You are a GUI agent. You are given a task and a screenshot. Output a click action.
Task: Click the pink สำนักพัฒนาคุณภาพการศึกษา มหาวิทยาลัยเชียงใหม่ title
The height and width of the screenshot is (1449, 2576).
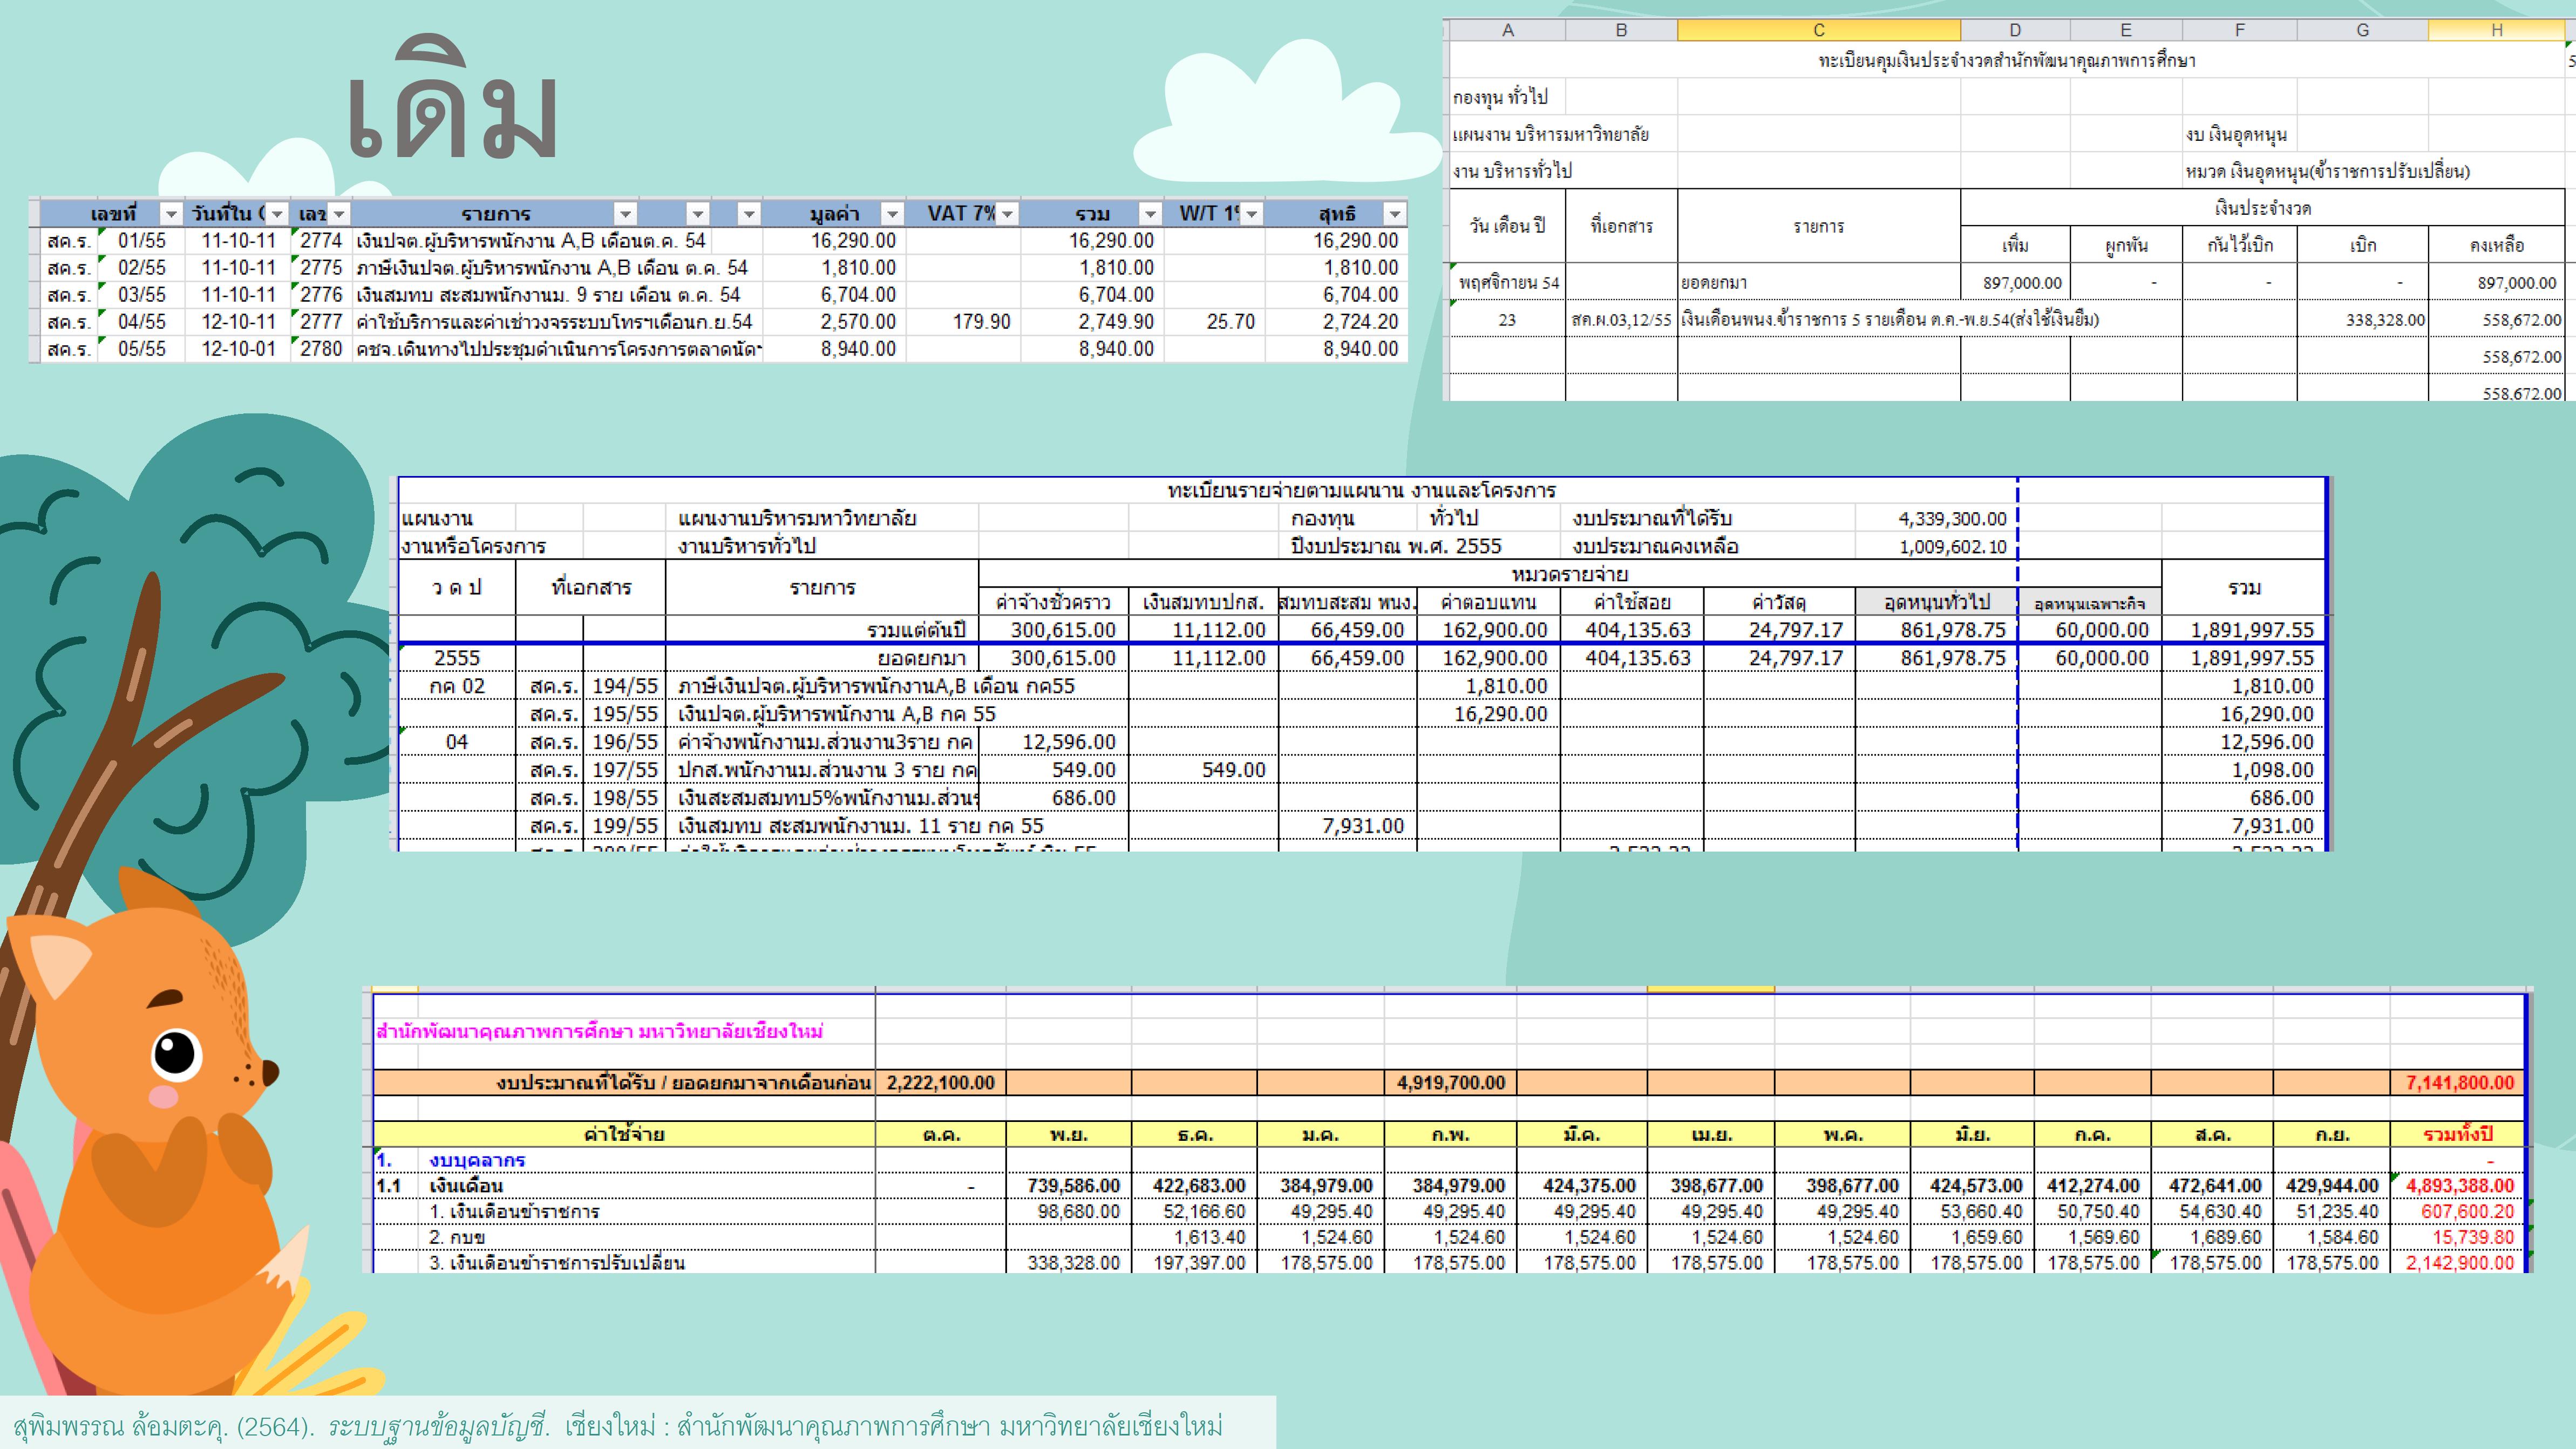[599, 1031]
